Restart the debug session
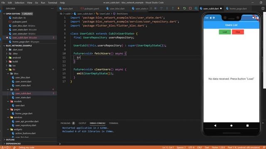 [185, 8]
